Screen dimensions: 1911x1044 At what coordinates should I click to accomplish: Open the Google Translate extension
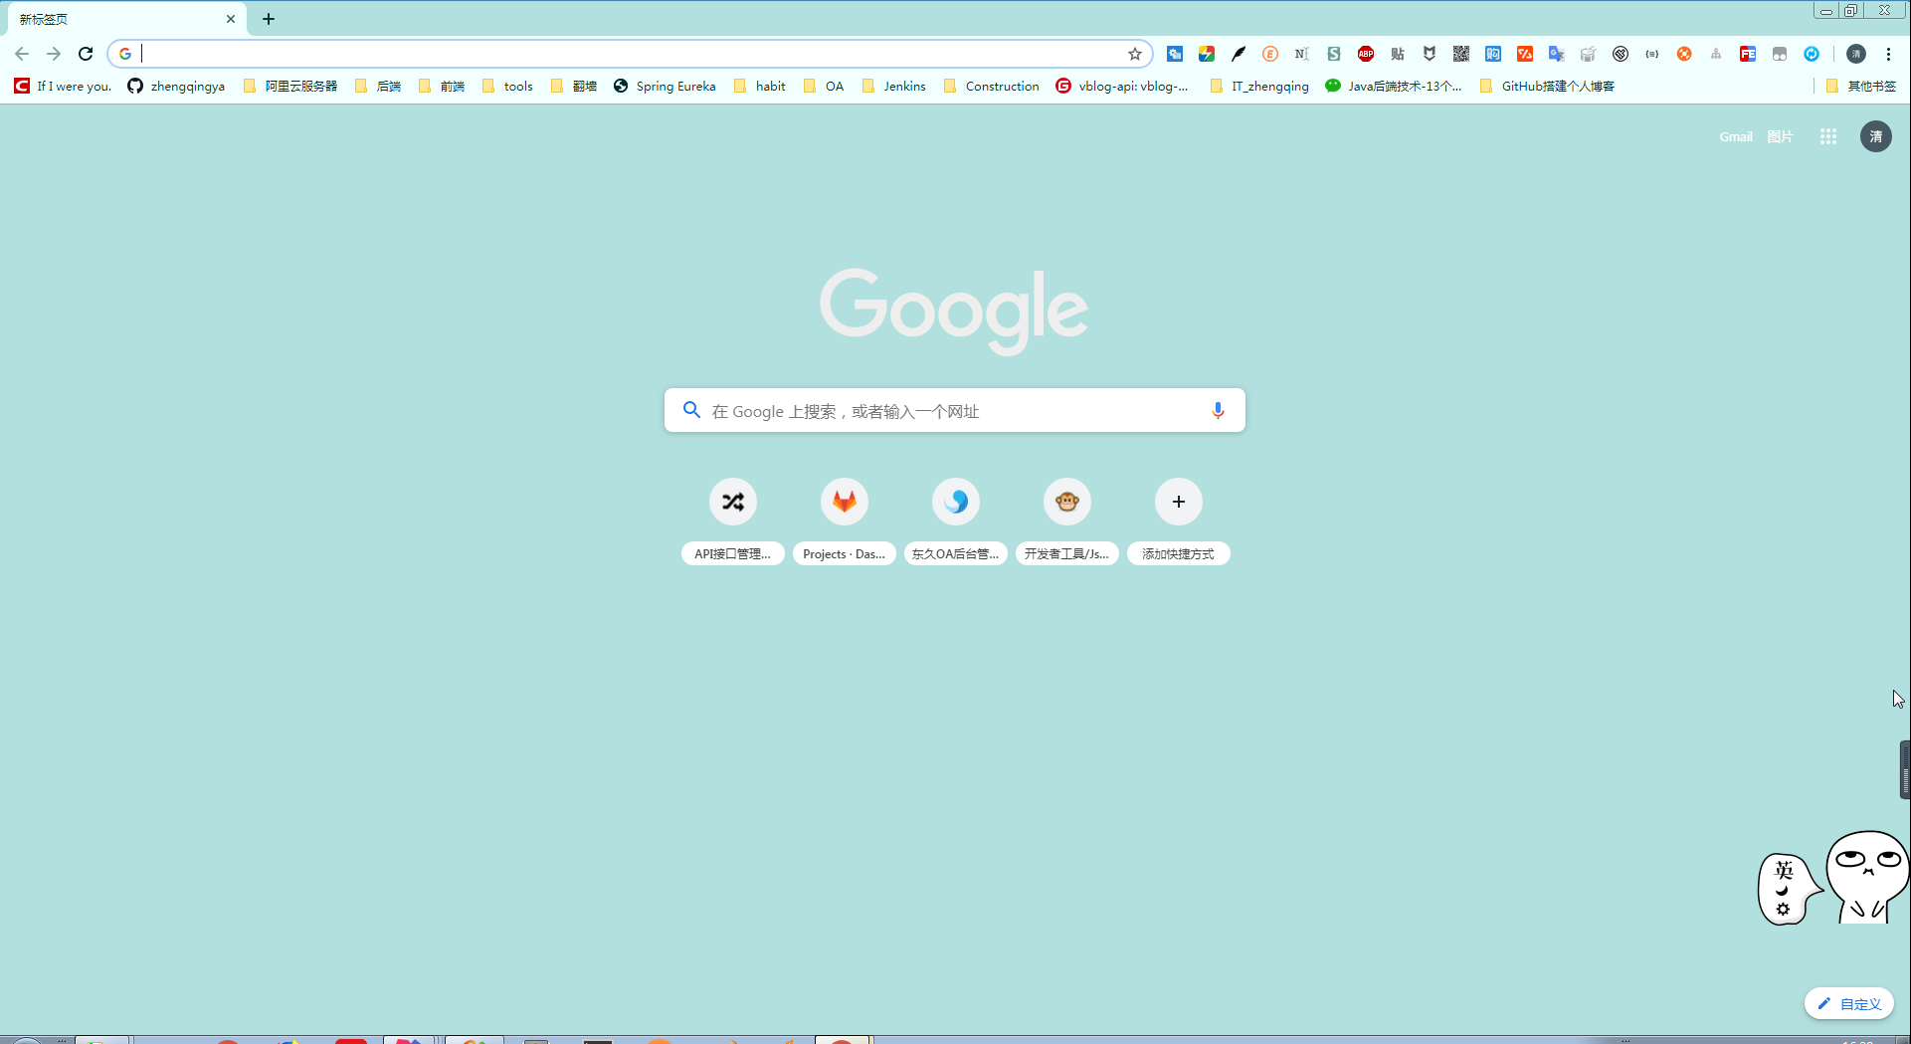click(x=1557, y=54)
